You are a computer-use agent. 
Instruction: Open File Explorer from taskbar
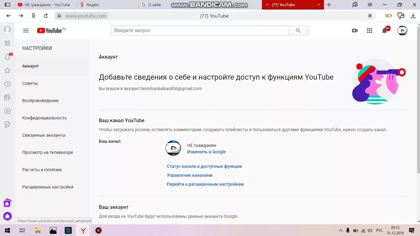pyautogui.click(x=37, y=230)
